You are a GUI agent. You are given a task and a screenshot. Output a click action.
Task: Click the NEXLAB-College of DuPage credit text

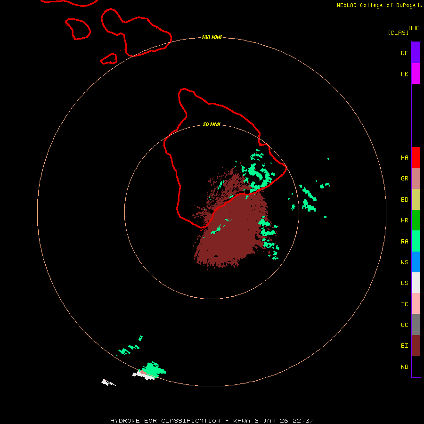coord(376,5)
